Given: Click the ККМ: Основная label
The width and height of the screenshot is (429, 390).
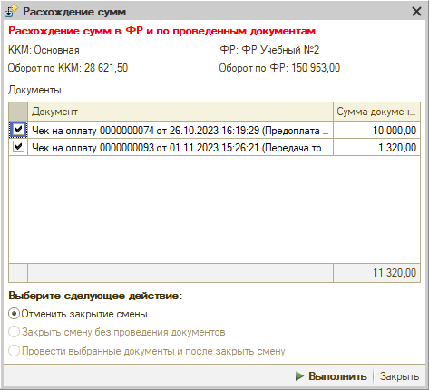Looking at the screenshot, I should click(x=44, y=50).
